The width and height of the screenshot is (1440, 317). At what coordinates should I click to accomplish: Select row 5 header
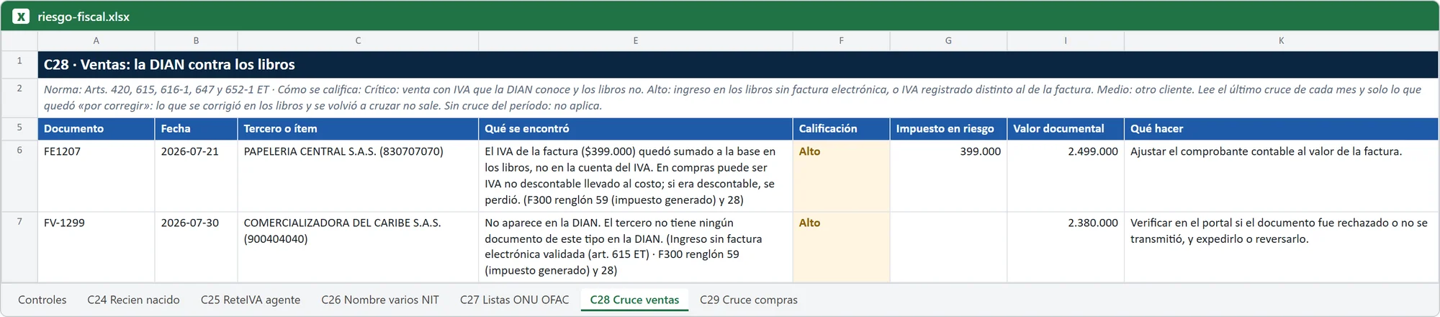19,128
